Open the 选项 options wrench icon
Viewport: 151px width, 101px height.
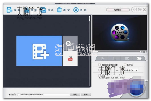pos(76,10)
